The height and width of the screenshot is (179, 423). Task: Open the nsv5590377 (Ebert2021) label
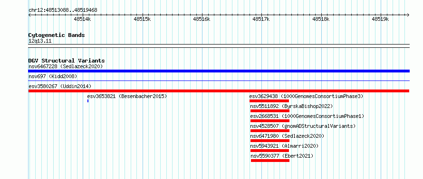pos(282,156)
